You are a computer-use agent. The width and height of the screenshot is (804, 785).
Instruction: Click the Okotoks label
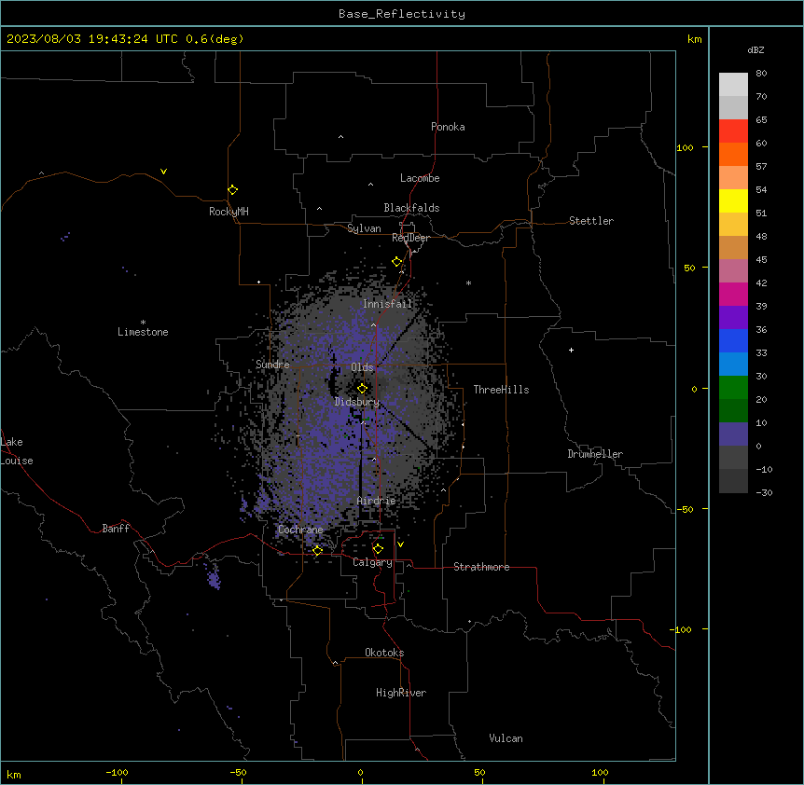point(384,653)
